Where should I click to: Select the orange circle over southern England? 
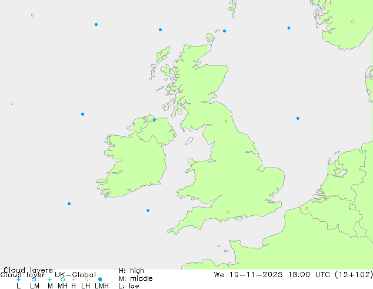228,212
